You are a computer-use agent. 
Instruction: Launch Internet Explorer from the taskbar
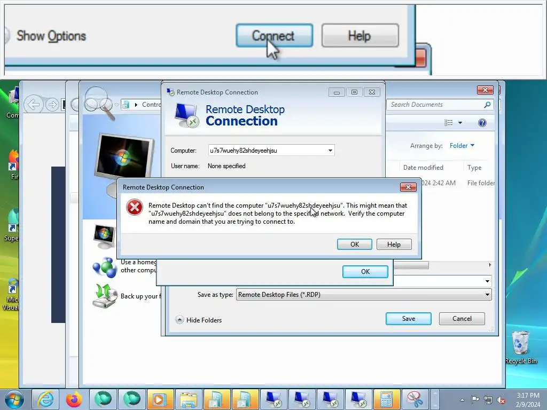[45, 399]
